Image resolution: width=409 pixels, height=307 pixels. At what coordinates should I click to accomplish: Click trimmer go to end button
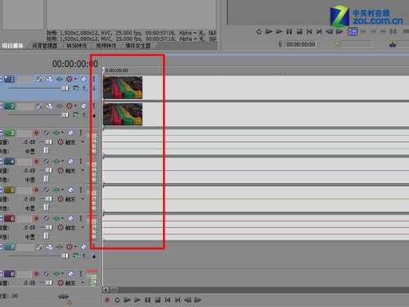pyautogui.click(x=319, y=32)
